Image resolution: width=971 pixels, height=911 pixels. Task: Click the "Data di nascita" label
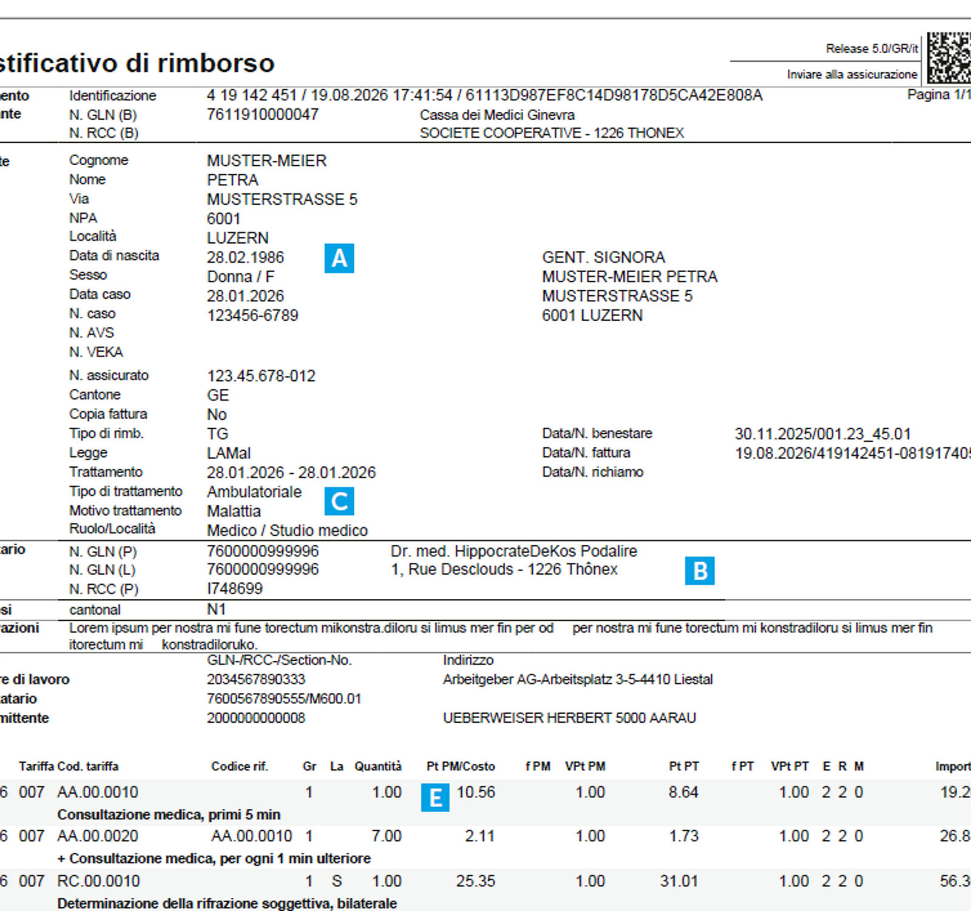pos(114,256)
